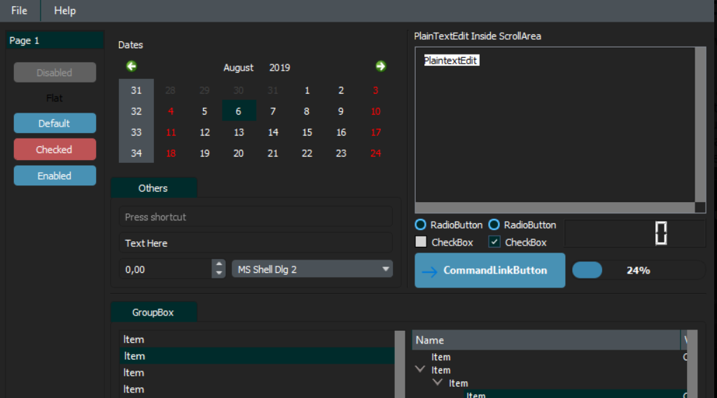Go to next month with green right arrow
Image resolution: width=717 pixels, height=398 pixels.
click(380, 66)
